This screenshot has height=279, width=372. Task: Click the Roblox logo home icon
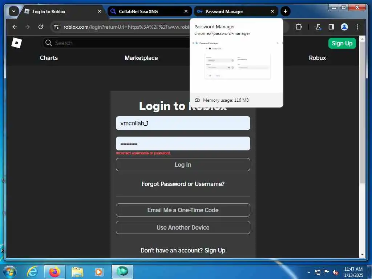tap(17, 43)
